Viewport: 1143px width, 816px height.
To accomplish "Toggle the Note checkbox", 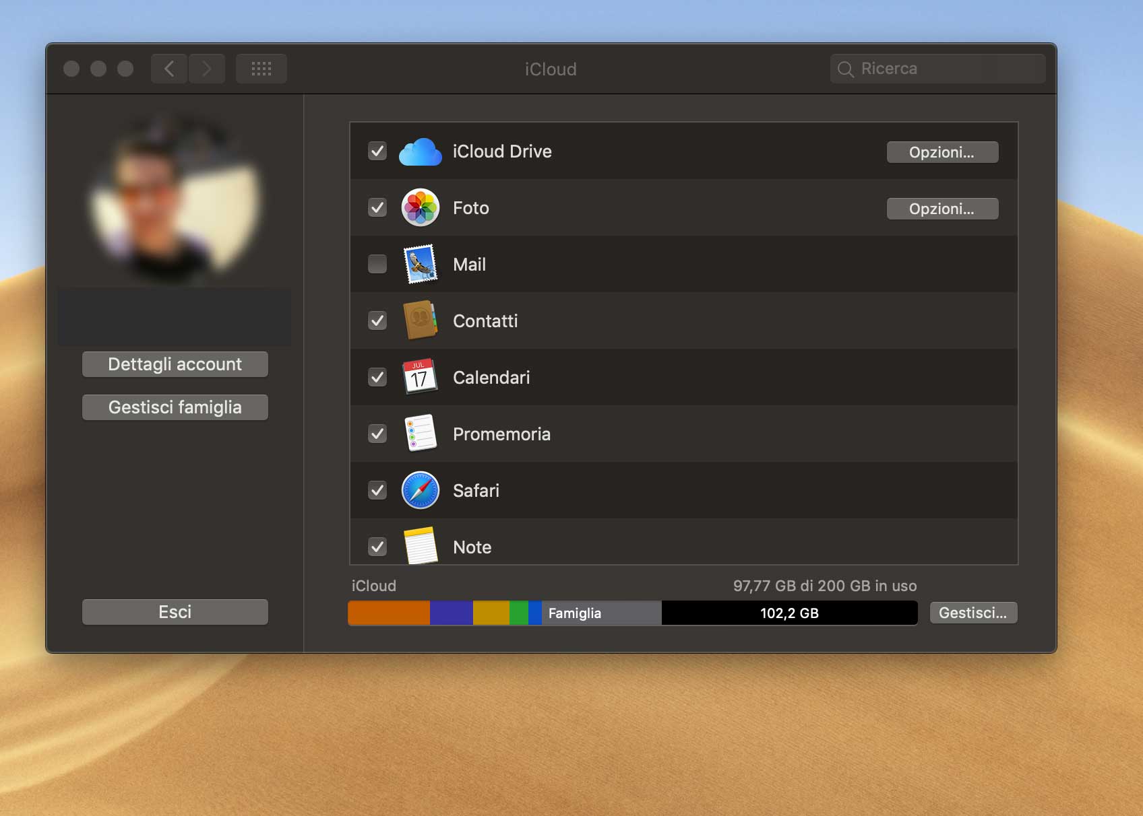I will tap(377, 547).
